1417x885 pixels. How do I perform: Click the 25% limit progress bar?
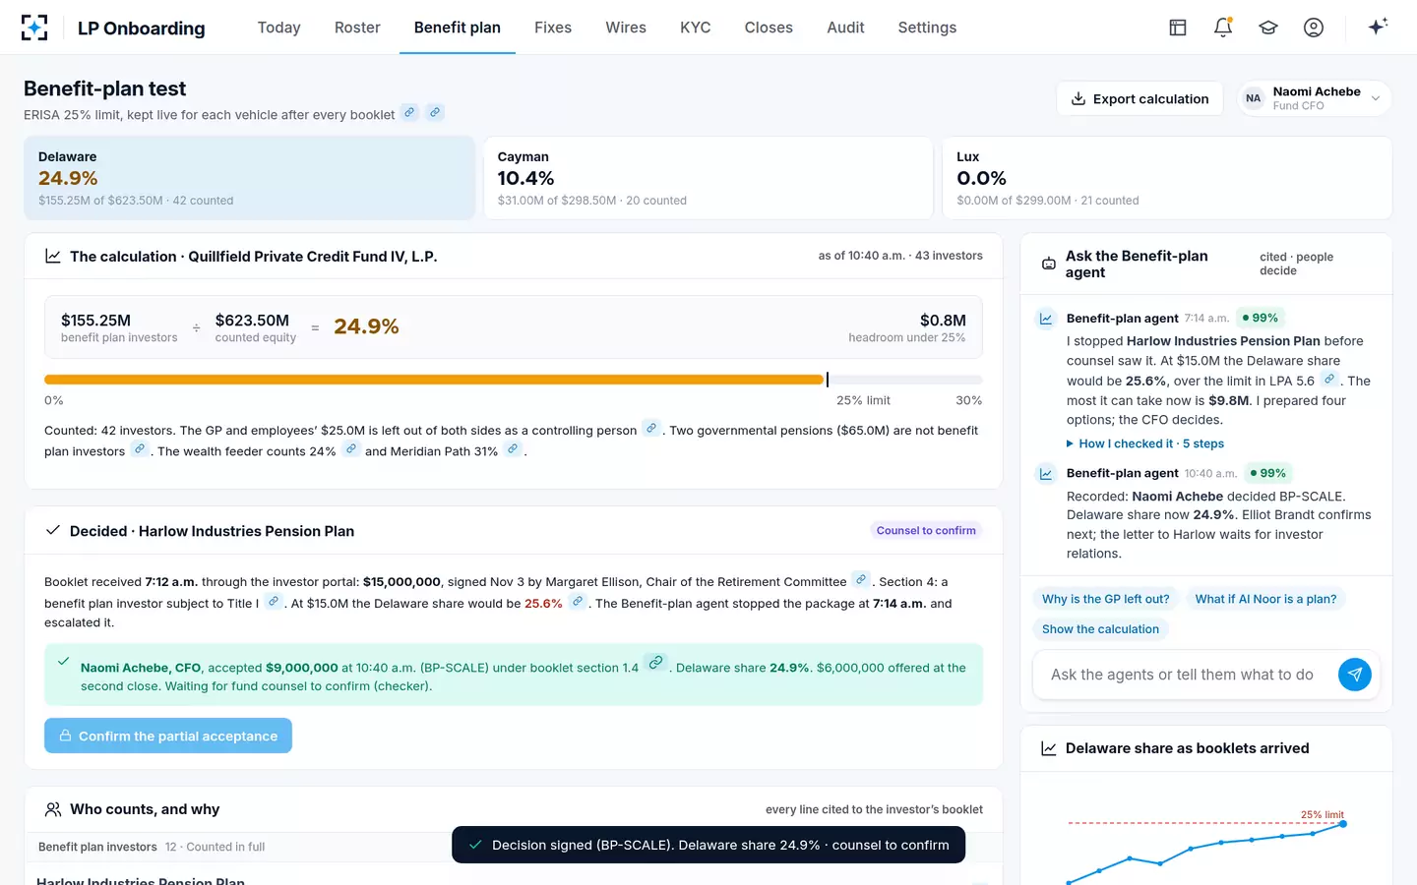point(513,380)
